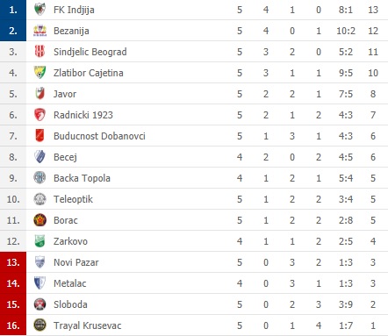Click the Bezanija club crest icon
388x336 pixels.
40,31
